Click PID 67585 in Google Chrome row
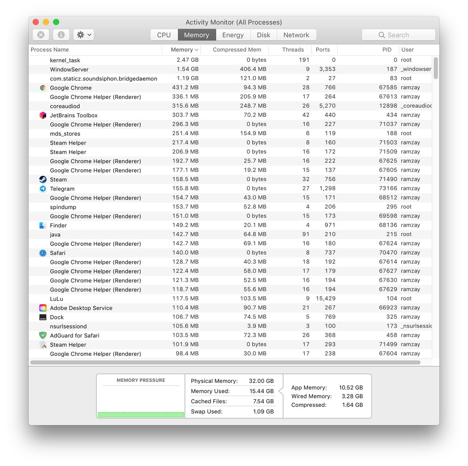468x466 pixels. pos(388,87)
